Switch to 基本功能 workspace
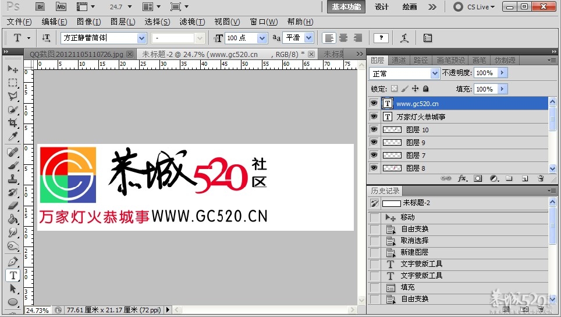 pos(346,7)
